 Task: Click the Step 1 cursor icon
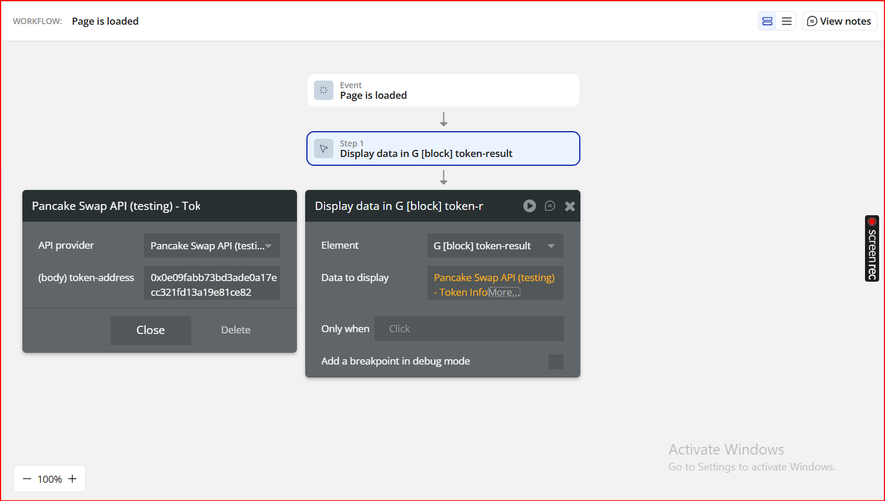(323, 149)
